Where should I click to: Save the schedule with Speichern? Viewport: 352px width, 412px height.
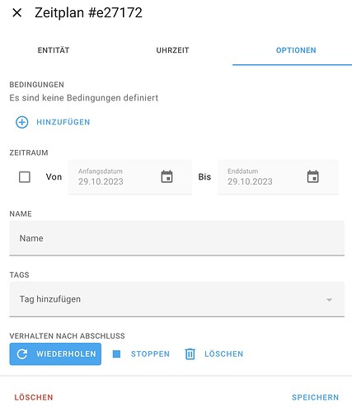[x=315, y=397]
